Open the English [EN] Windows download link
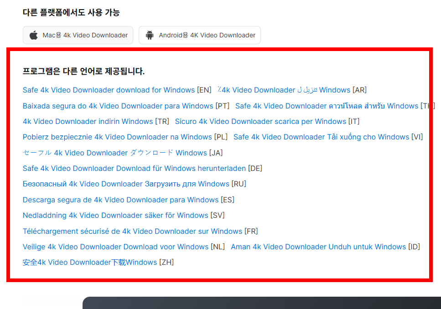This screenshot has width=441, height=309. (x=108, y=90)
